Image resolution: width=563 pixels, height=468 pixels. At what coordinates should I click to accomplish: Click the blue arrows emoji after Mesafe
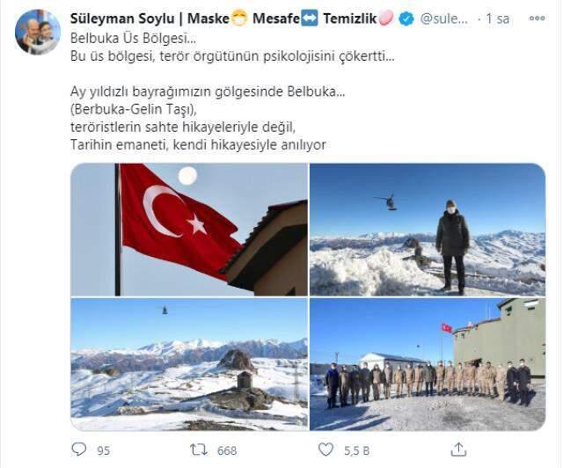[x=309, y=18]
